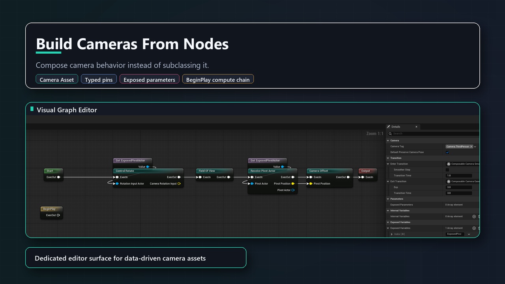Viewport: 505px width, 284px height.
Task: Open the Camera Tag dropdown arrow
Action: (x=475, y=146)
